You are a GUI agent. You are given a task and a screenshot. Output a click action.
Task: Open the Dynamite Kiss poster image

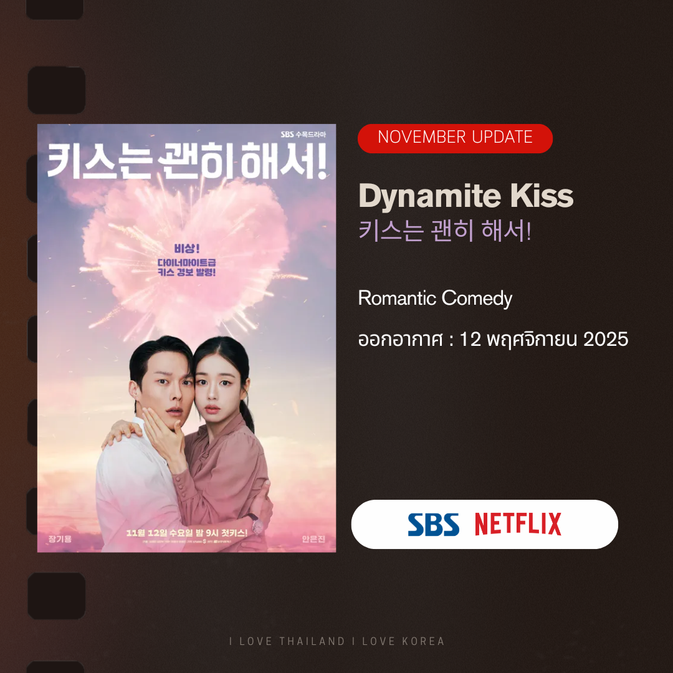click(x=187, y=338)
